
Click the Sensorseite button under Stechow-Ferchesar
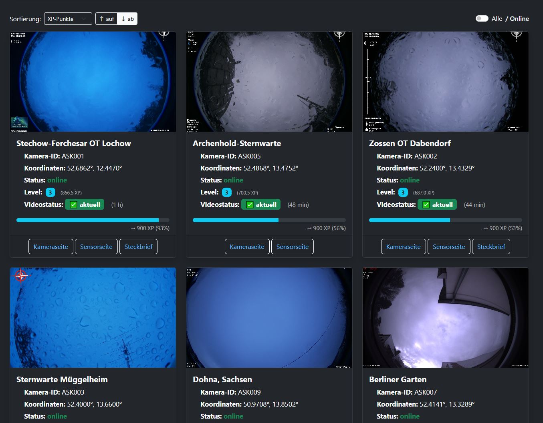pos(96,247)
